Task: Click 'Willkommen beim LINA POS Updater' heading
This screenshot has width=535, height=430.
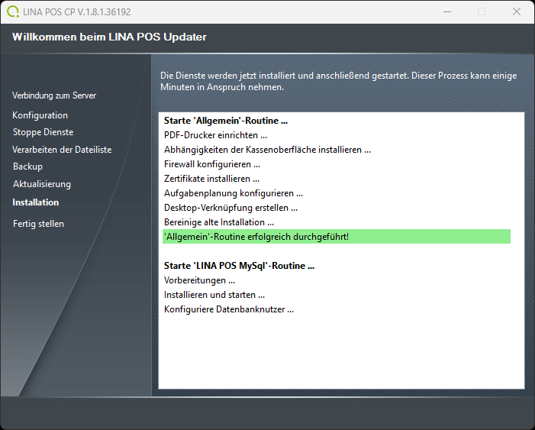Action: pyautogui.click(x=109, y=37)
